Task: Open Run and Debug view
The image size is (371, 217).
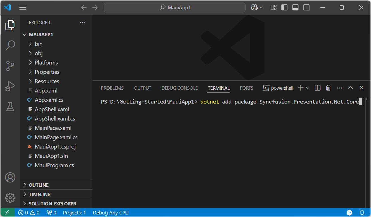Action: pyautogui.click(x=10, y=86)
